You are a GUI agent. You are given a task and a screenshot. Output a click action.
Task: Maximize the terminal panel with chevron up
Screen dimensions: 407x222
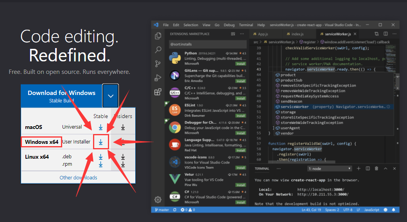pos(385,168)
